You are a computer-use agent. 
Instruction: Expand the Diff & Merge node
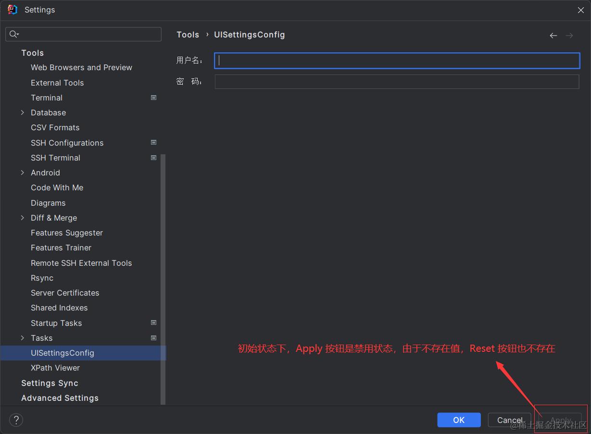click(23, 218)
